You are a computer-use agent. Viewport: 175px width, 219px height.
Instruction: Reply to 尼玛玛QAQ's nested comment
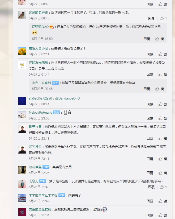coord(147,39)
